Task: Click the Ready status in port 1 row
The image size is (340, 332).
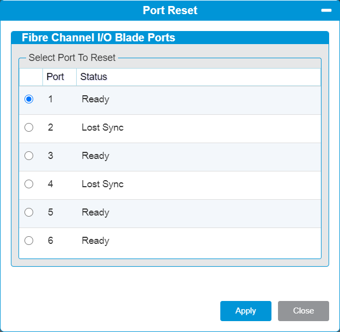Action: [x=95, y=100]
